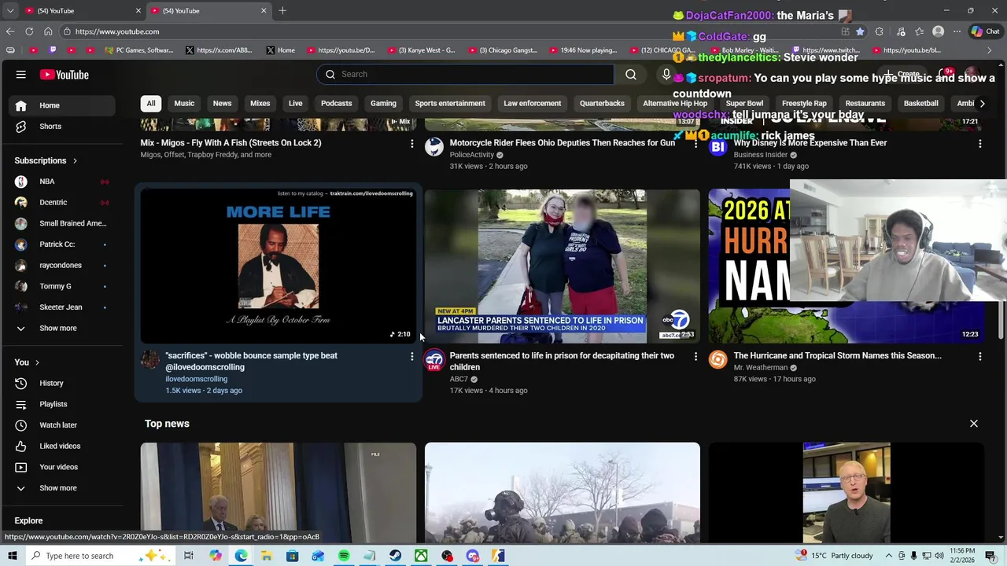Open options menu for the Migos mix
The height and width of the screenshot is (566, 1007).
click(x=411, y=144)
